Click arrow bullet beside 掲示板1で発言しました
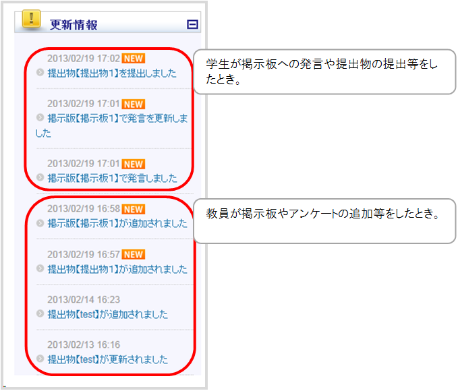 pos(40,177)
